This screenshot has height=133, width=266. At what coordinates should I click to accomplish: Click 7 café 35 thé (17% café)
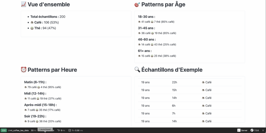pos(42,110)
